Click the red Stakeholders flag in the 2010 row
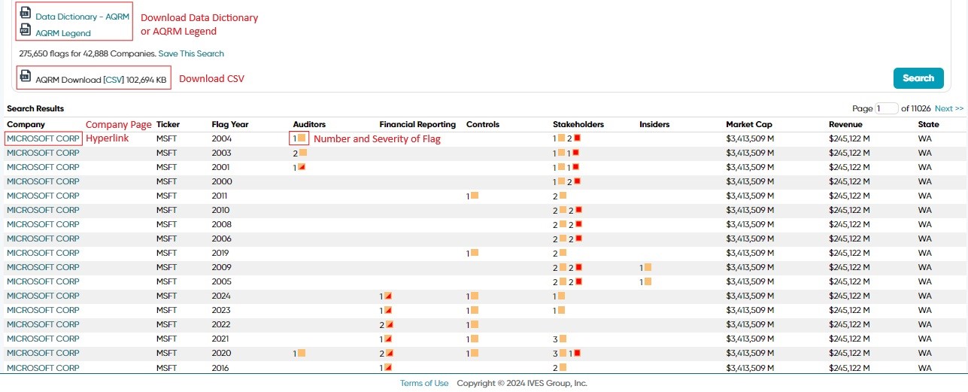968x392 pixels. (x=578, y=210)
